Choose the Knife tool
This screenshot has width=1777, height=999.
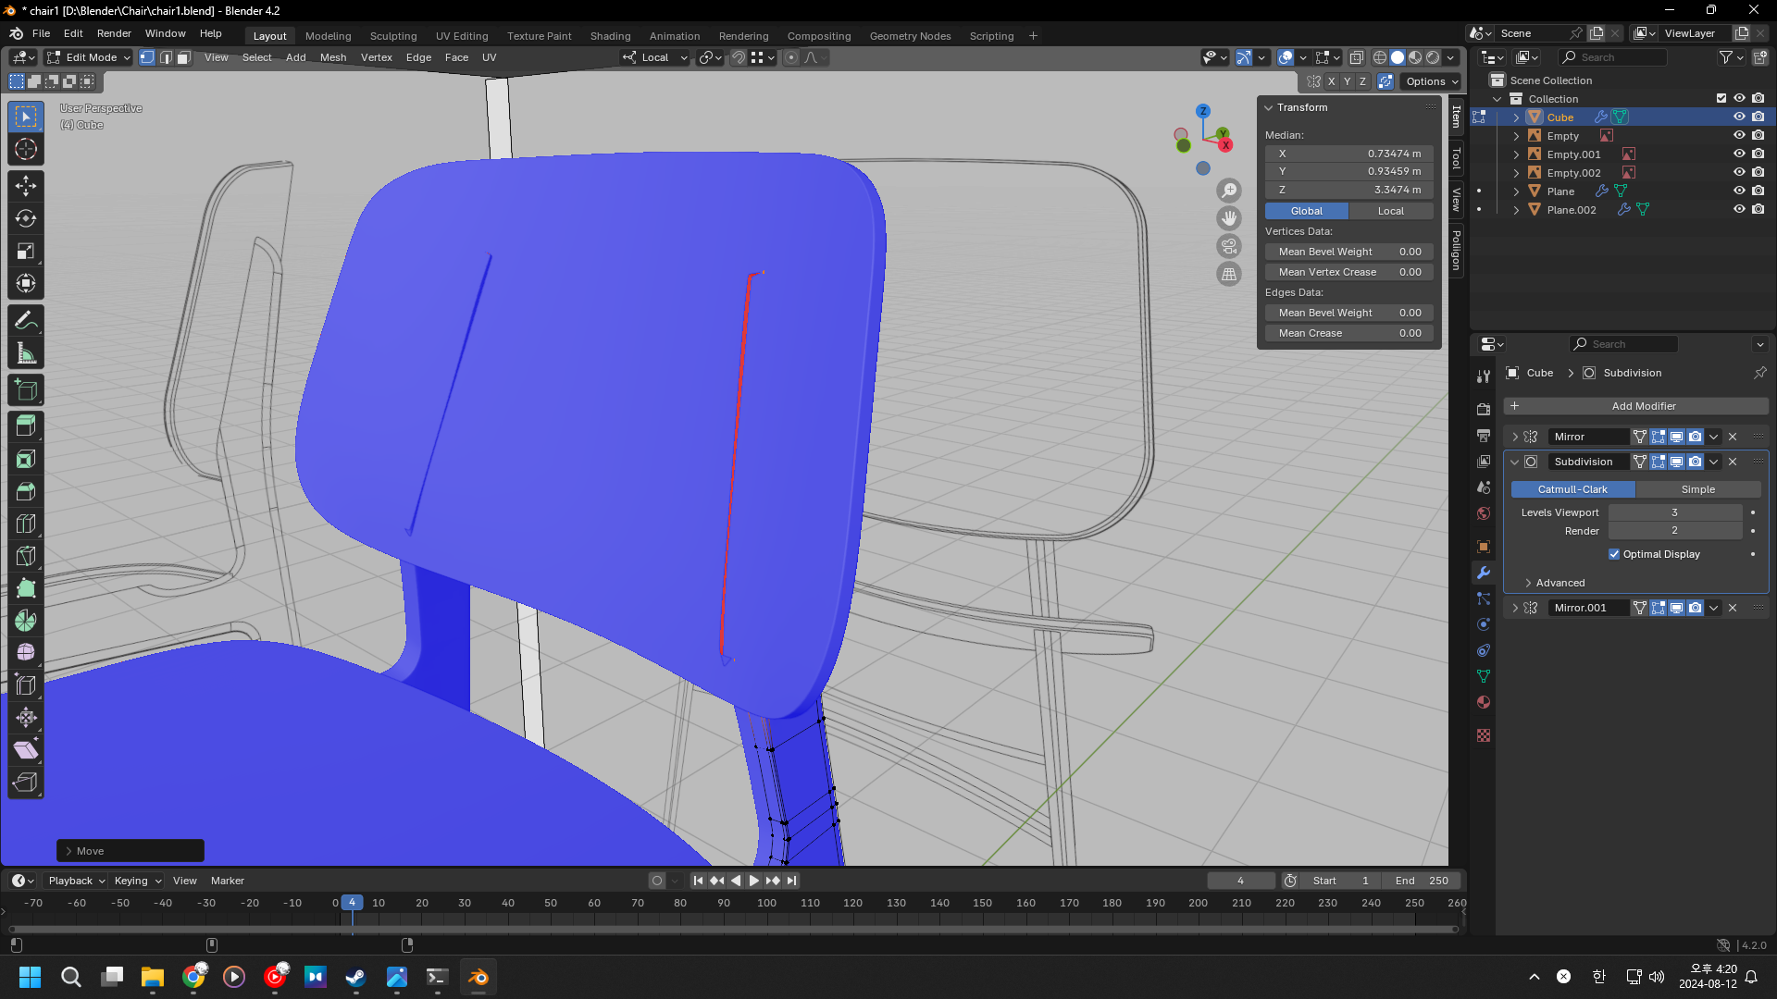26,556
